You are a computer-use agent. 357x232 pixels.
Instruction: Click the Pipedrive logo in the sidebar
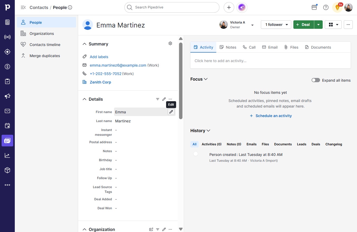[x=7, y=7]
